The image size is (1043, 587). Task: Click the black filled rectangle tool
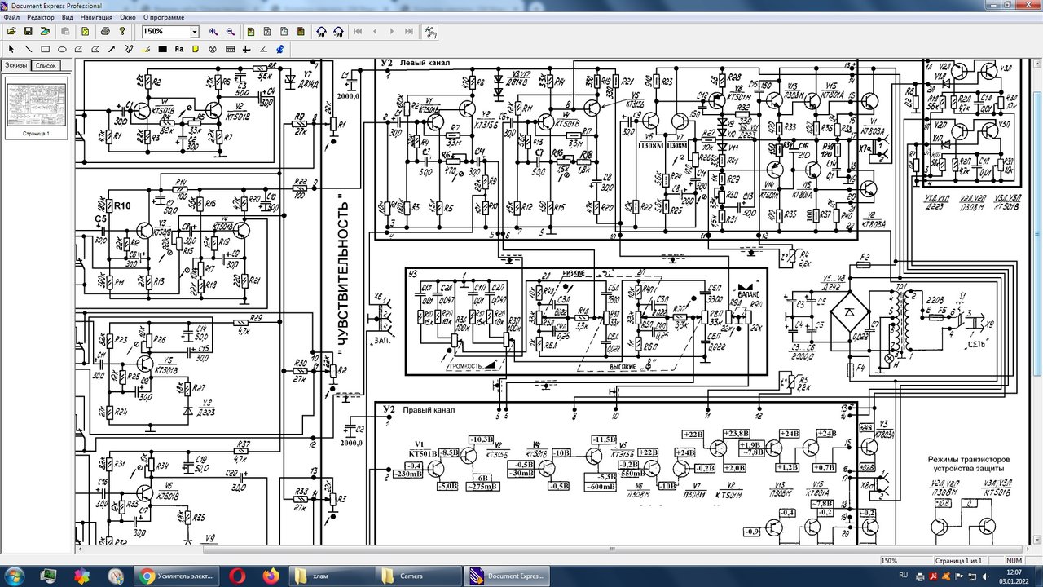[162, 49]
